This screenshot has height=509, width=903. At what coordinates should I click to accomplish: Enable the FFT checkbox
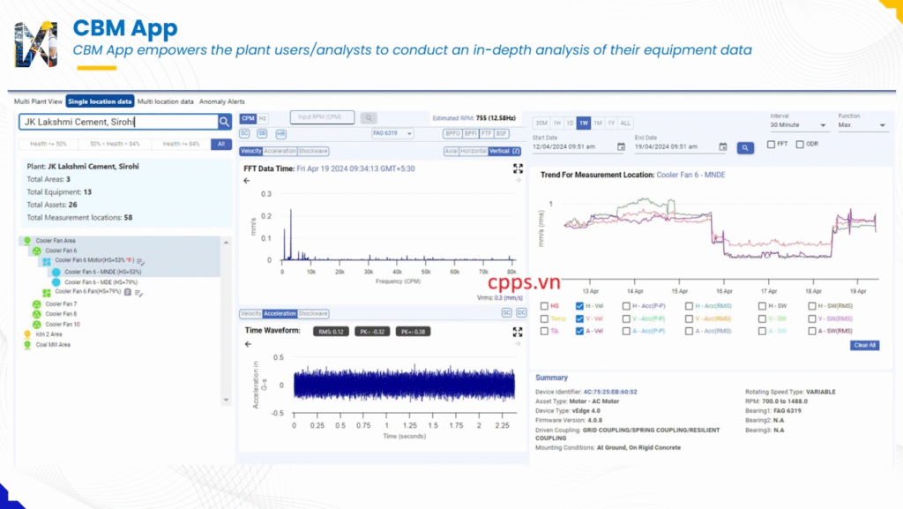pos(771,144)
